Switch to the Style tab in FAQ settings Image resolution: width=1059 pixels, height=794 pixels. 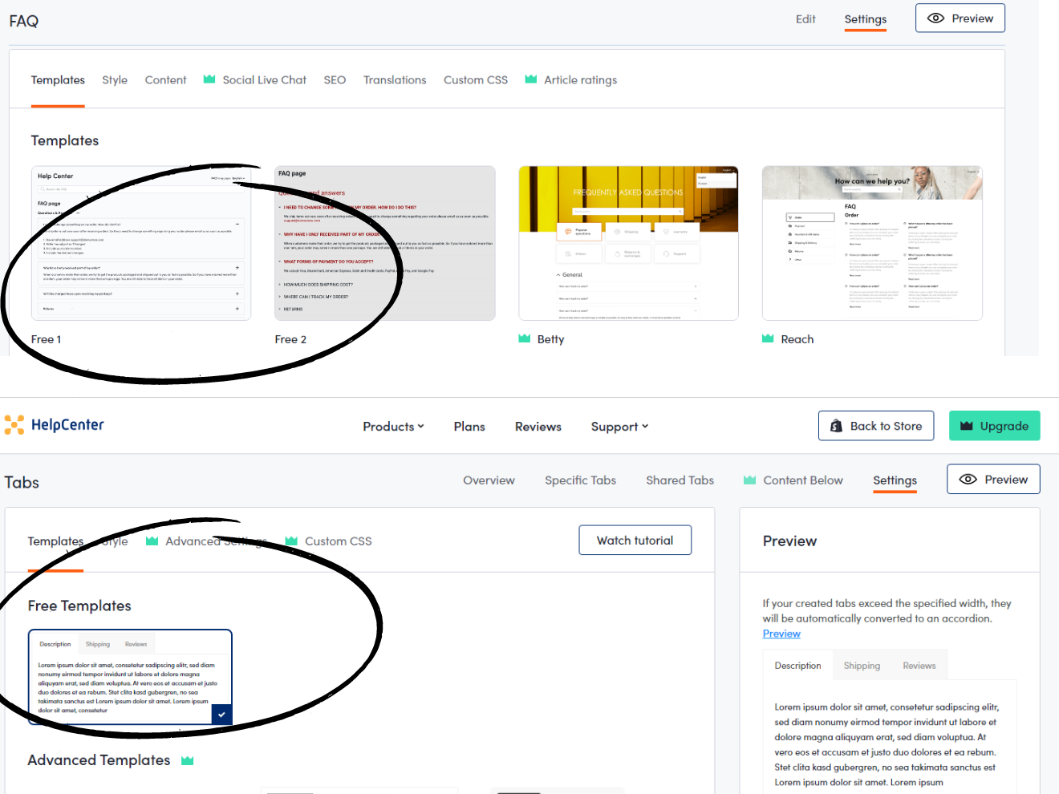click(115, 80)
